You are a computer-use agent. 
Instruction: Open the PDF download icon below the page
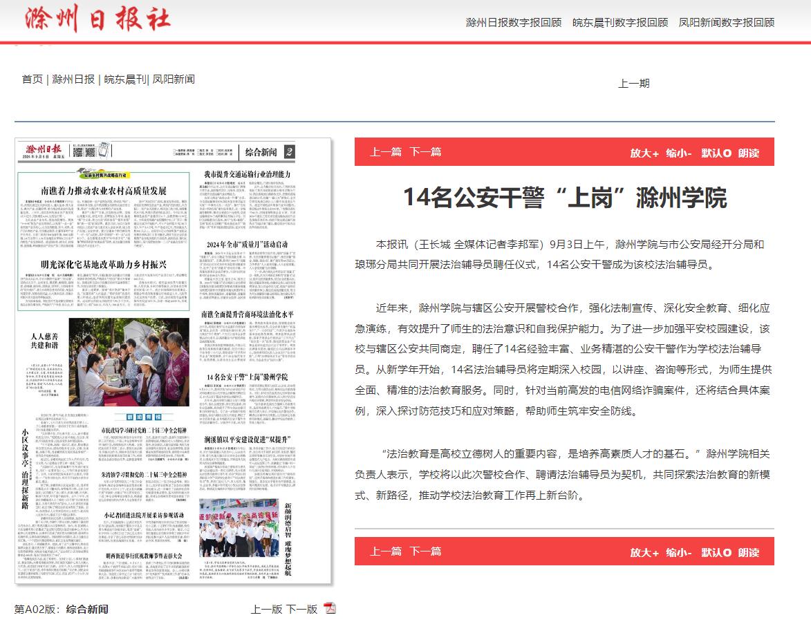330,608
